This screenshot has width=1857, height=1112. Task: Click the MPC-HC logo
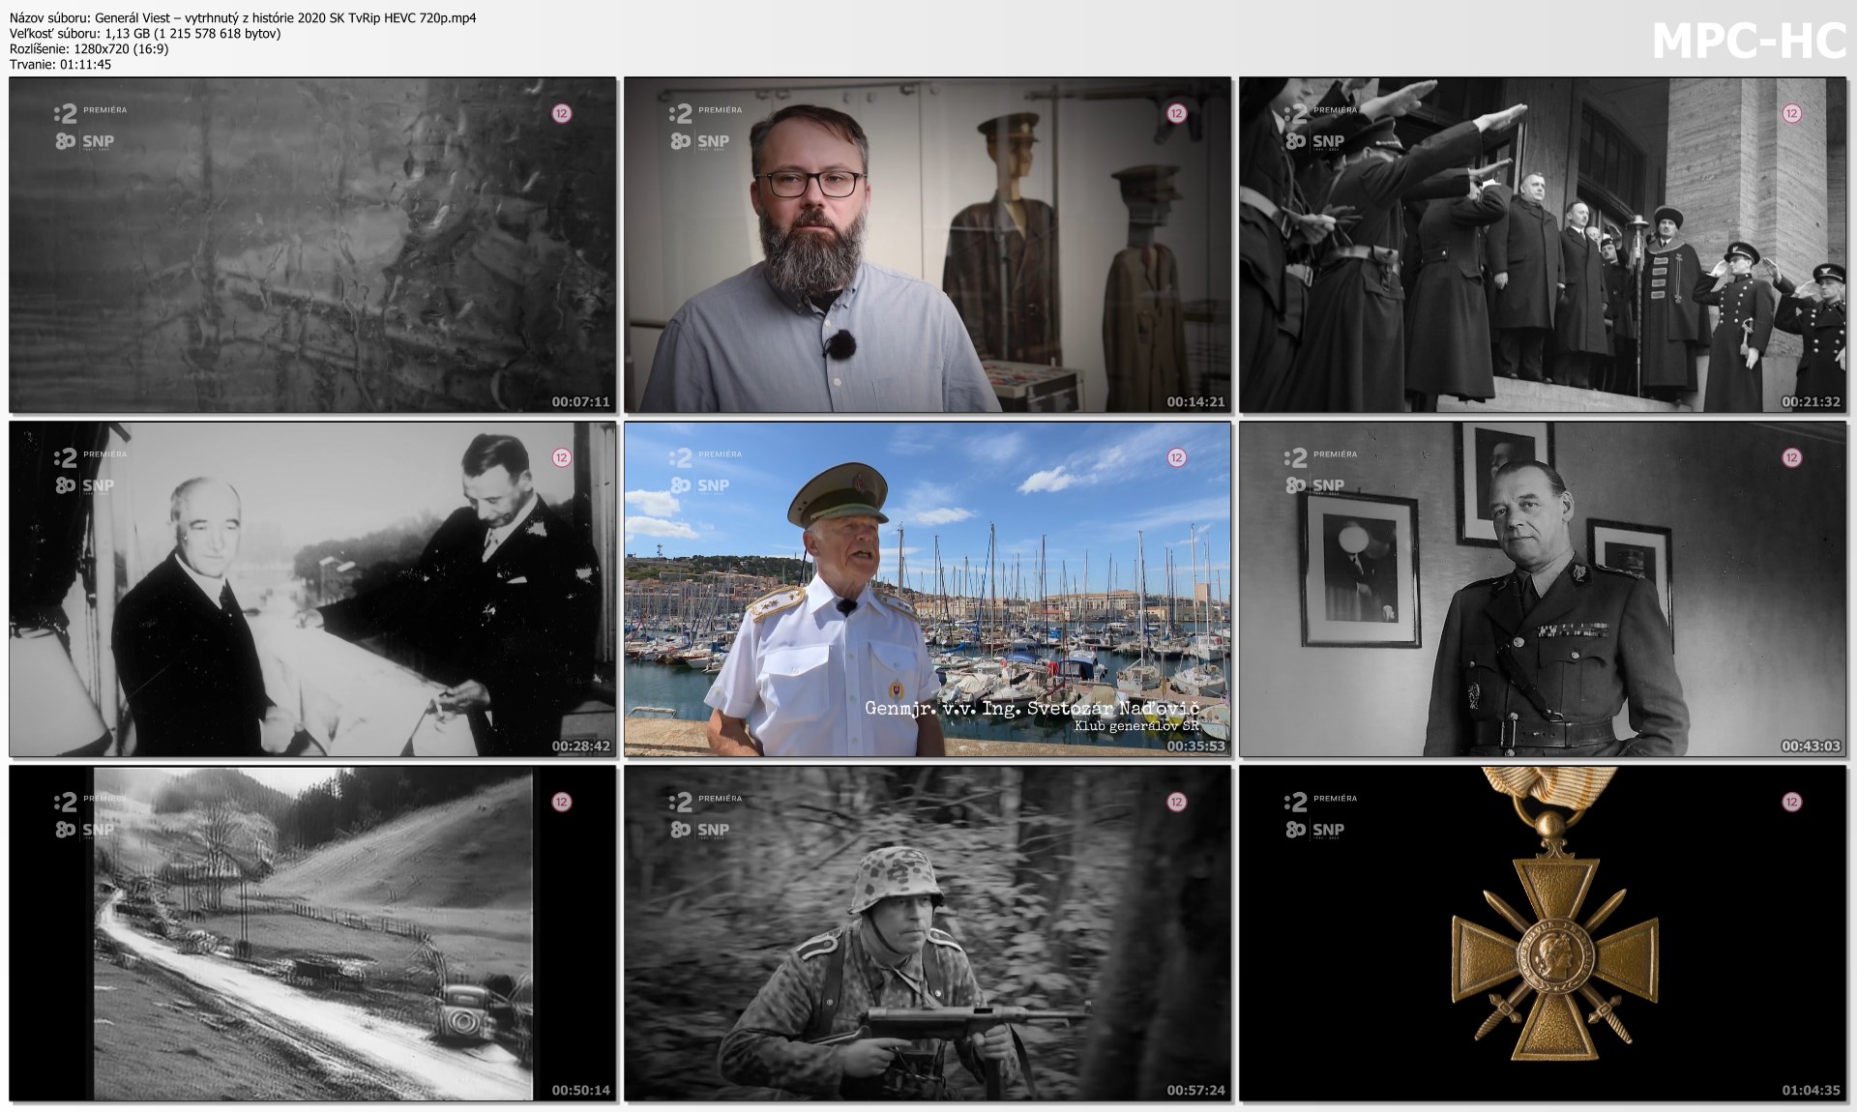(1749, 42)
